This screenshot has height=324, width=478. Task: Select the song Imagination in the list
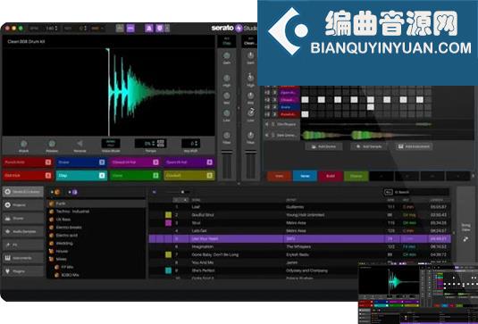pos(299,246)
